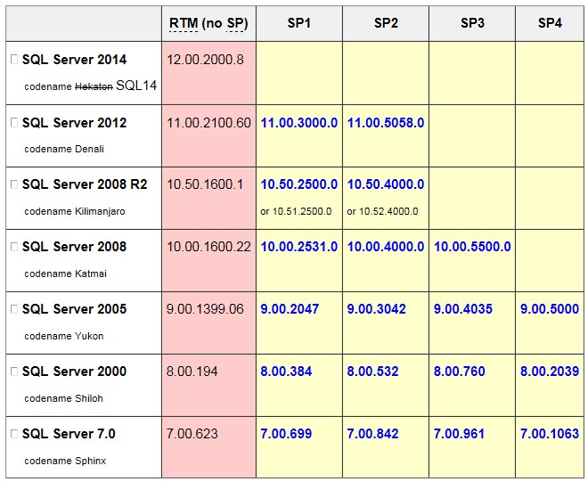Open the 10.00.5500.0 SP3 link
This screenshot has height=482, width=588.
tap(472, 247)
